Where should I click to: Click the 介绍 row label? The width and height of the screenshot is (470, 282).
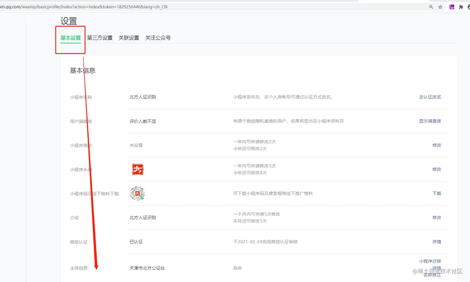[x=74, y=218]
